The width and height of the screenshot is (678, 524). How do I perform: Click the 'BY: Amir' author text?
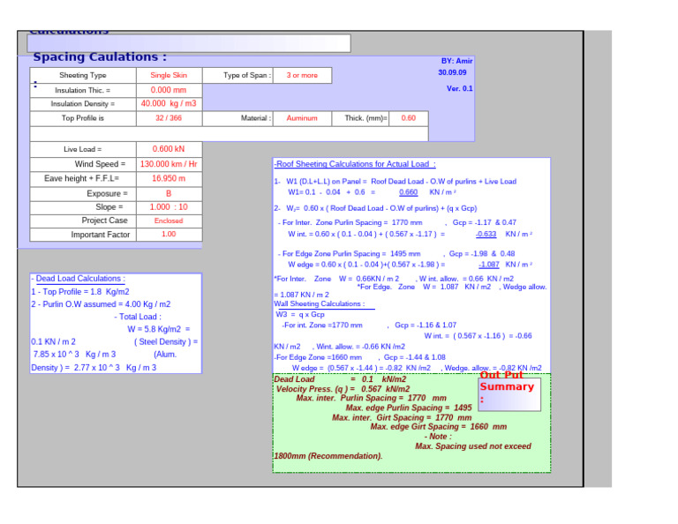pos(456,62)
